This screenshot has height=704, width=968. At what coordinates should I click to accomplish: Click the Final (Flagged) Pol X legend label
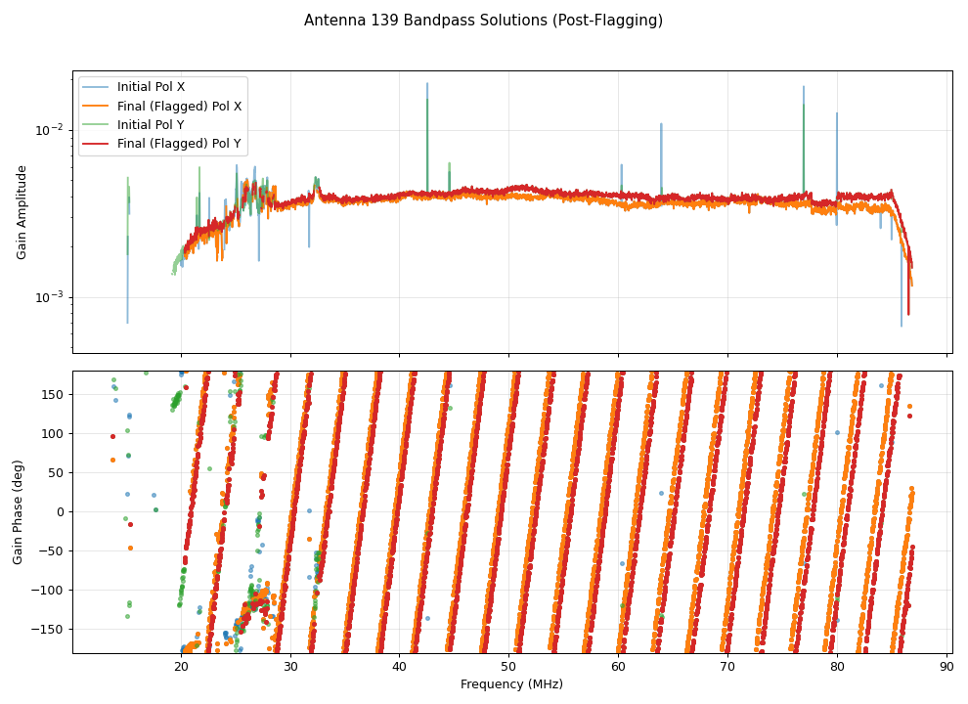point(179,106)
